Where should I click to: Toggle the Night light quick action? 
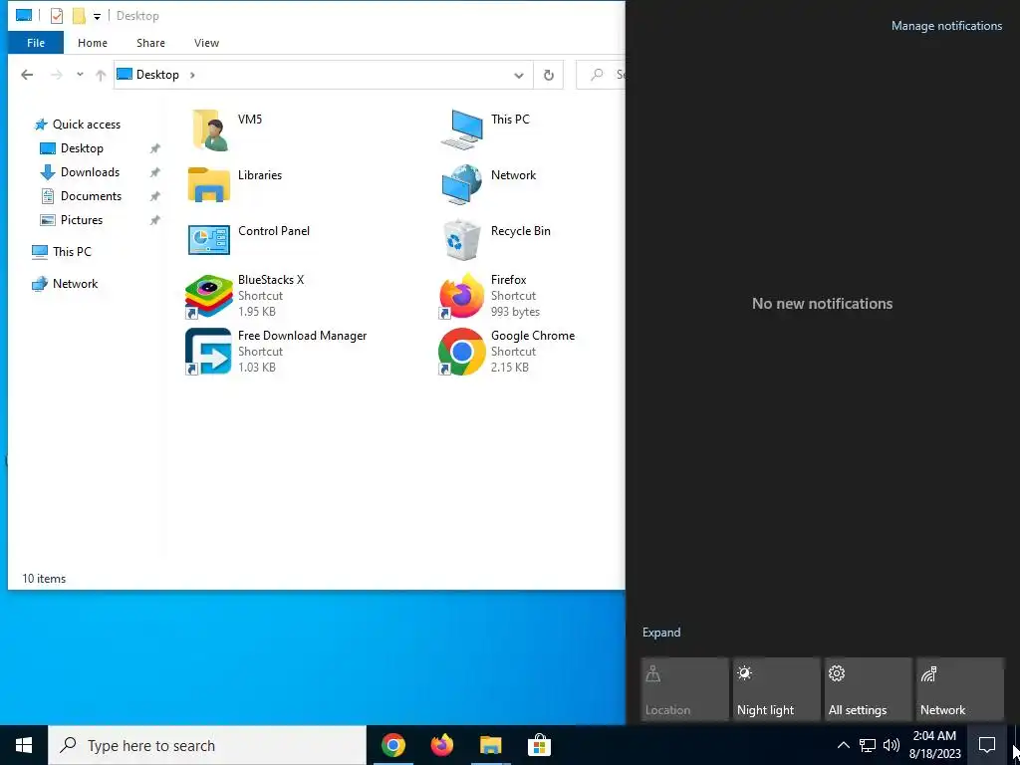click(777, 689)
